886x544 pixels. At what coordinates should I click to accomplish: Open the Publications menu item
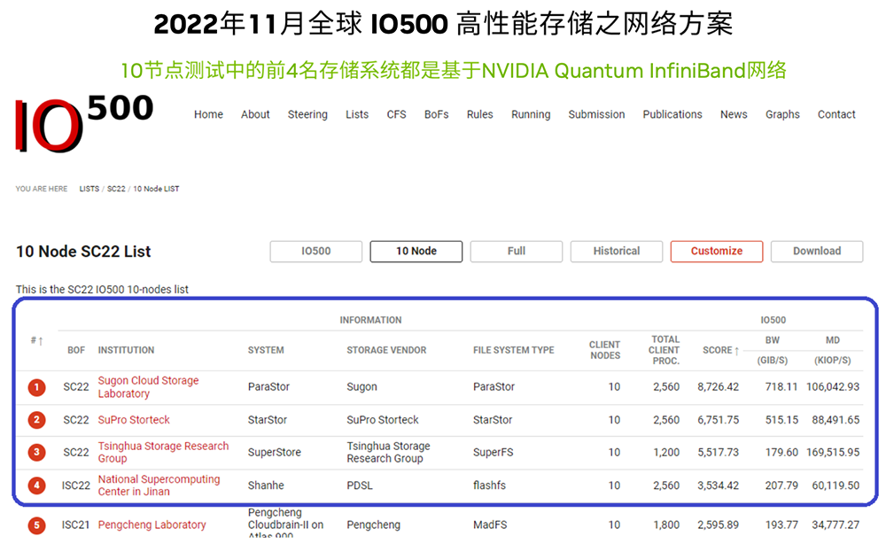tap(672, 114)
